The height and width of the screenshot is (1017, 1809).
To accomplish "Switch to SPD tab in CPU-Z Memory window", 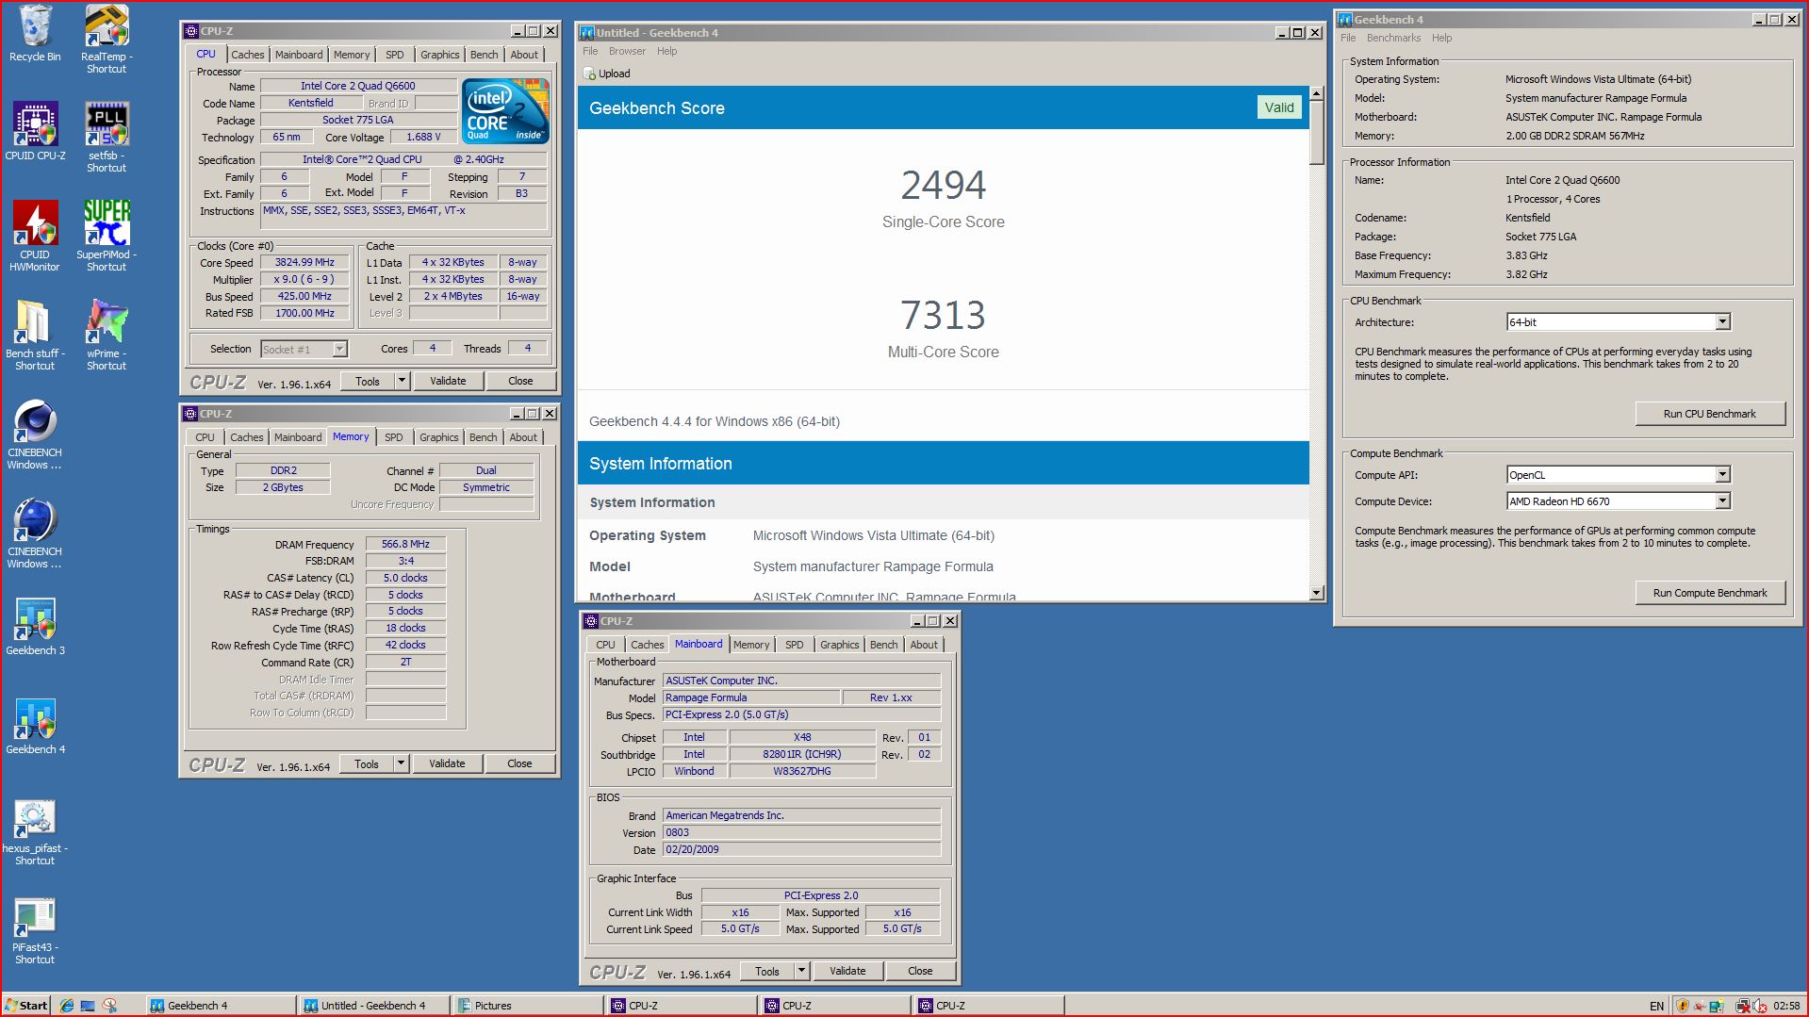I will [x=394, y=437].
